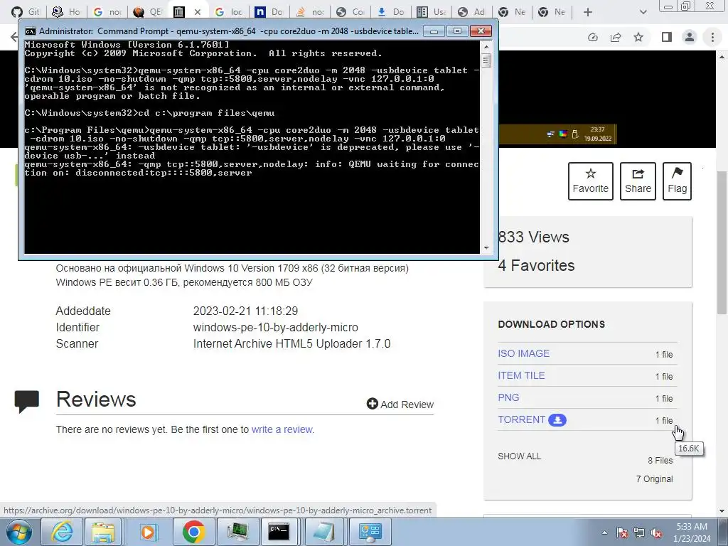
Task: Open the 'Usa' browser tab
Action: [432, 11]
